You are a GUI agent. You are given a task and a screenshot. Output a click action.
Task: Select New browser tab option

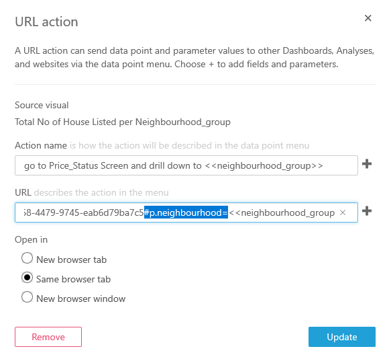(27, 258)
